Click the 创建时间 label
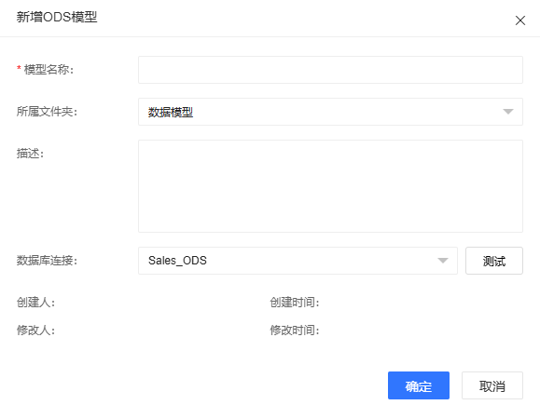This screenshot has height=405, width=540. pos(295,303)
